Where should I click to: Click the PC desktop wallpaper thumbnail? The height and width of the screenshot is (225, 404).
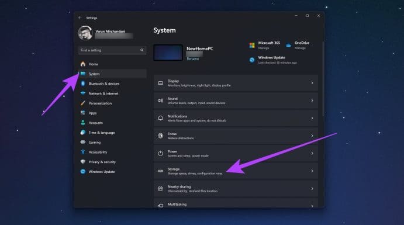pos(168,53)
